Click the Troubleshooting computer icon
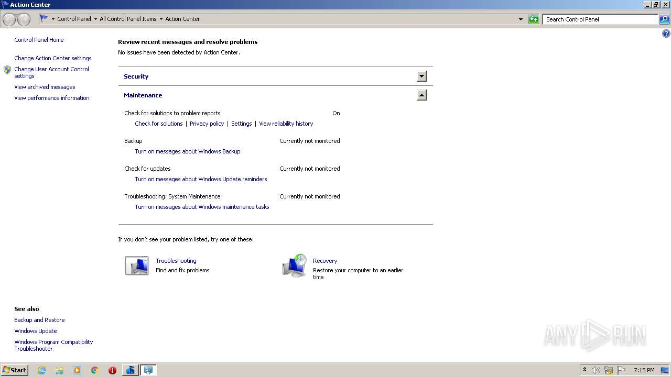Viewport: 671px width, 377px height. [x=137, y=265]
